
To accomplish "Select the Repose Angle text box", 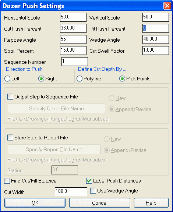I will 73,39.
